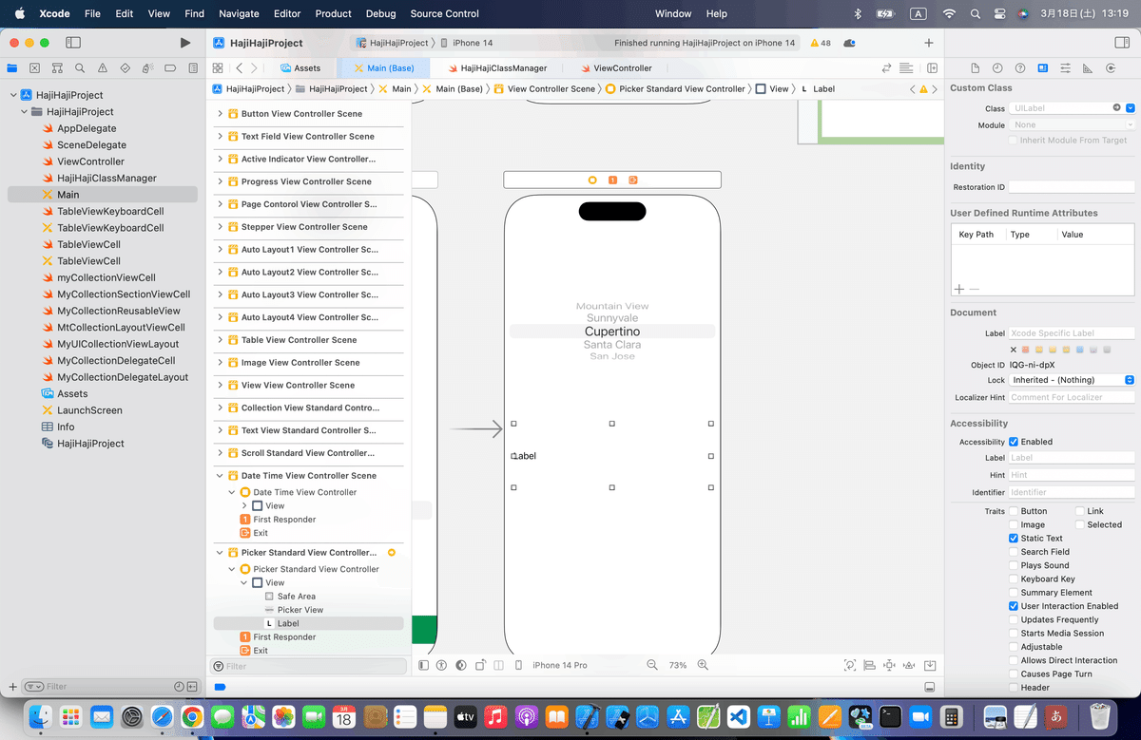
Task: Select the green document label color
Action: 1066,350
